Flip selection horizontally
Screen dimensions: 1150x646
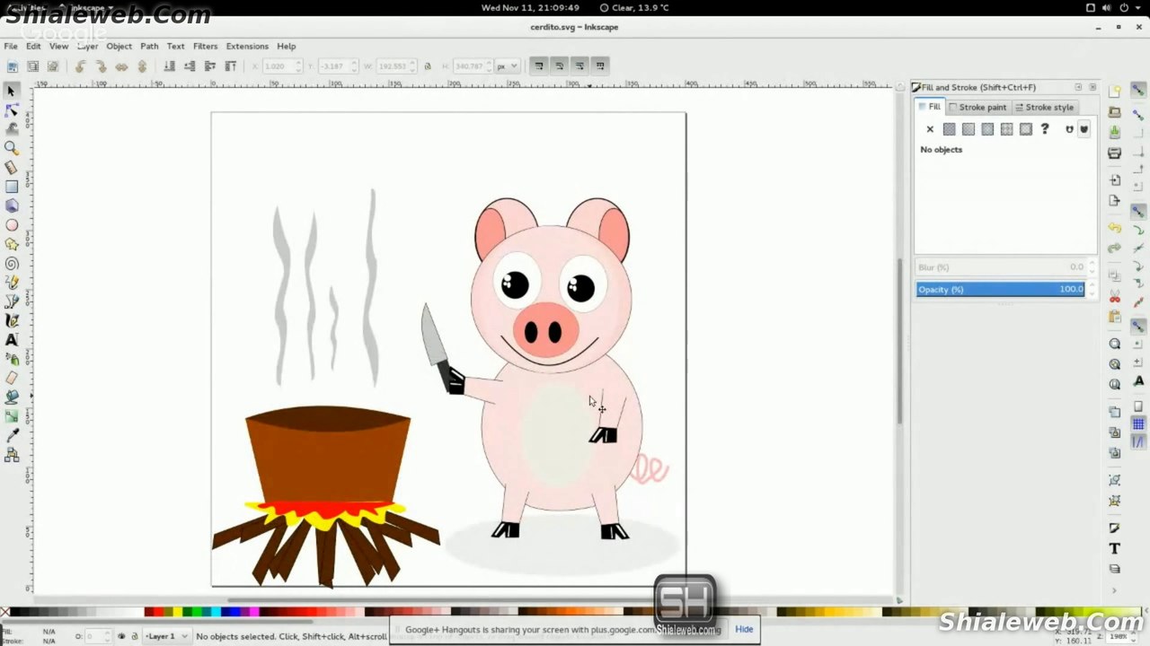(x=121, y=65)
